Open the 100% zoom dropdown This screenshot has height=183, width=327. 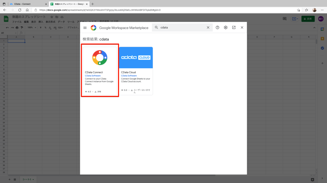(x=32, y=27)
